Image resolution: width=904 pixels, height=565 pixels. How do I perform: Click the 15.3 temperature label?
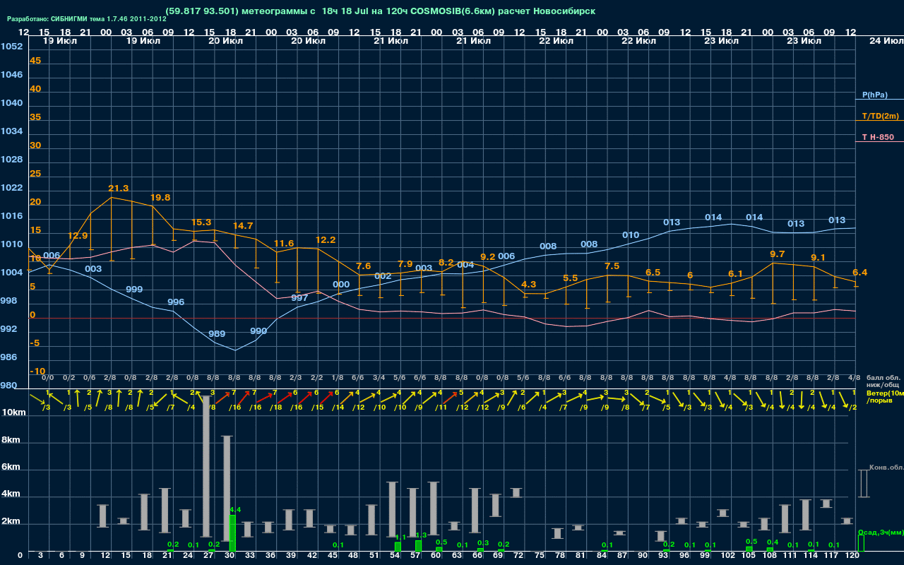[201, 222]
